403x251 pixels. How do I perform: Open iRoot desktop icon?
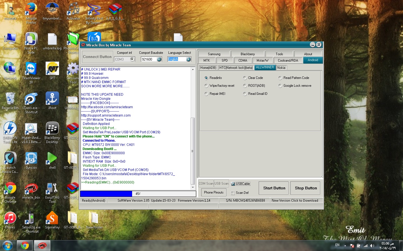point(52,101)
